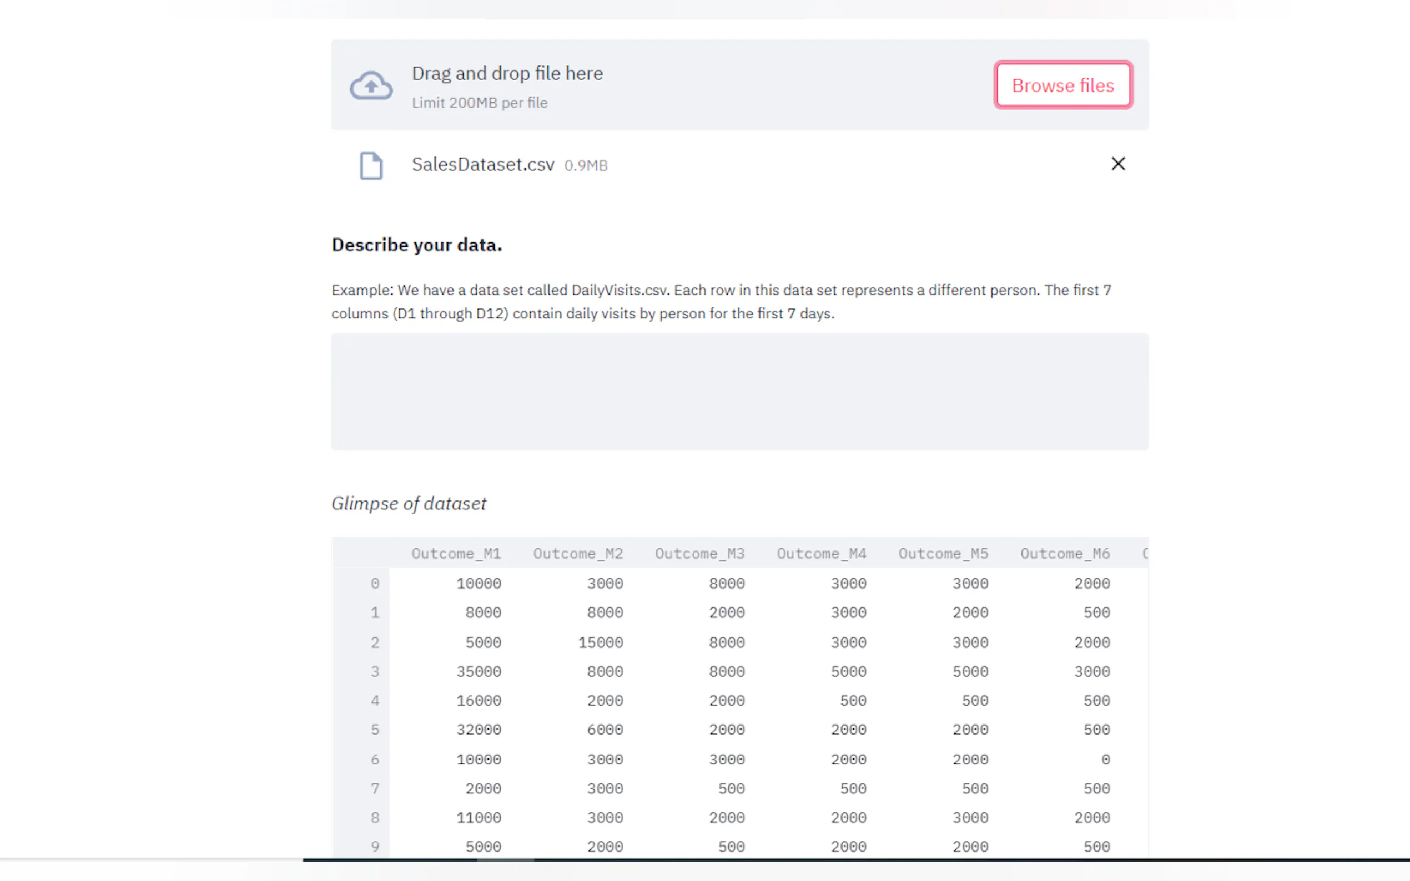Screen dimensions: 1410x881
Task: Remove the uploaded SalesDataset.csv file
Action: click(1117, 164)
